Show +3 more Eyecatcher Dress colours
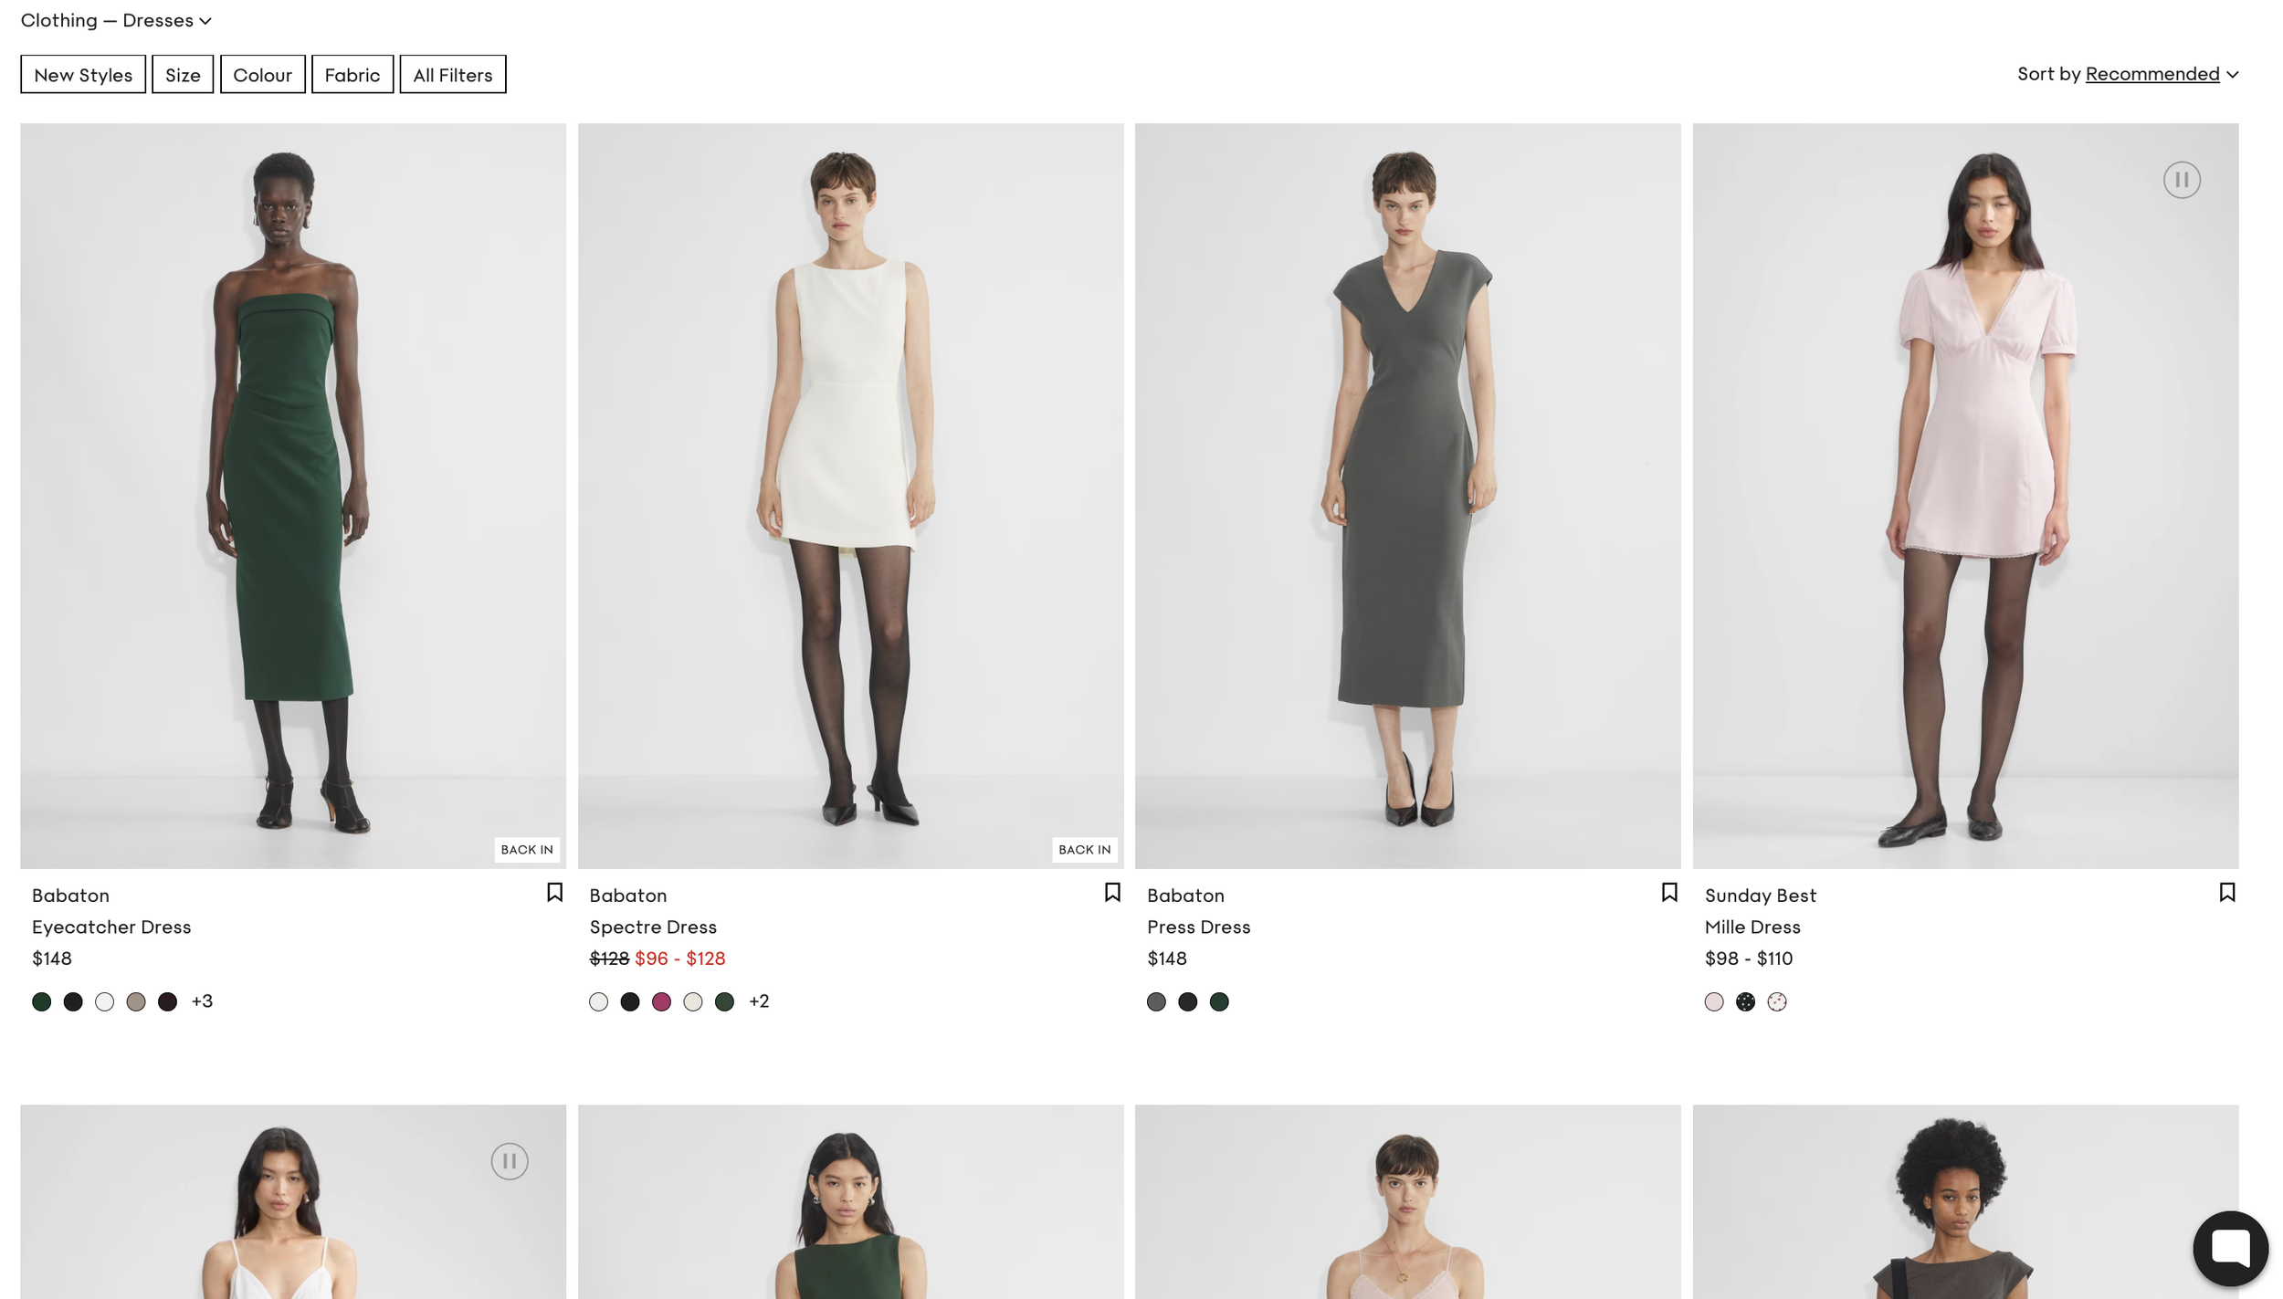The width and height of the screenshot is (2283, 1299). [x=202, y=1001]
